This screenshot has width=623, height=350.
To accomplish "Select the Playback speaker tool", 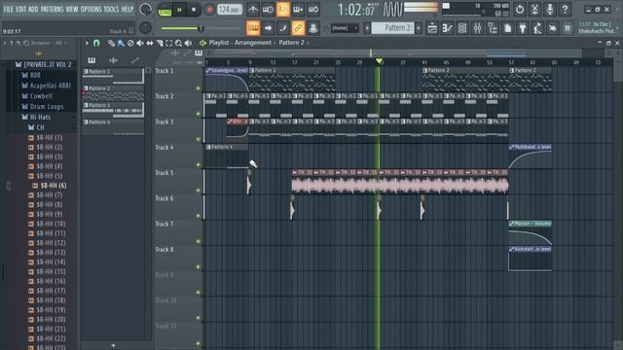I will pyautogui.click(x=188, y=43).
